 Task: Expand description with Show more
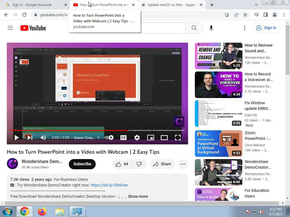[138, 196]
